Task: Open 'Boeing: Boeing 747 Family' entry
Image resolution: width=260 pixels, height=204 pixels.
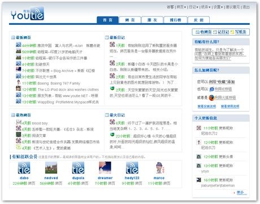Action: click(x=59, y=83)
